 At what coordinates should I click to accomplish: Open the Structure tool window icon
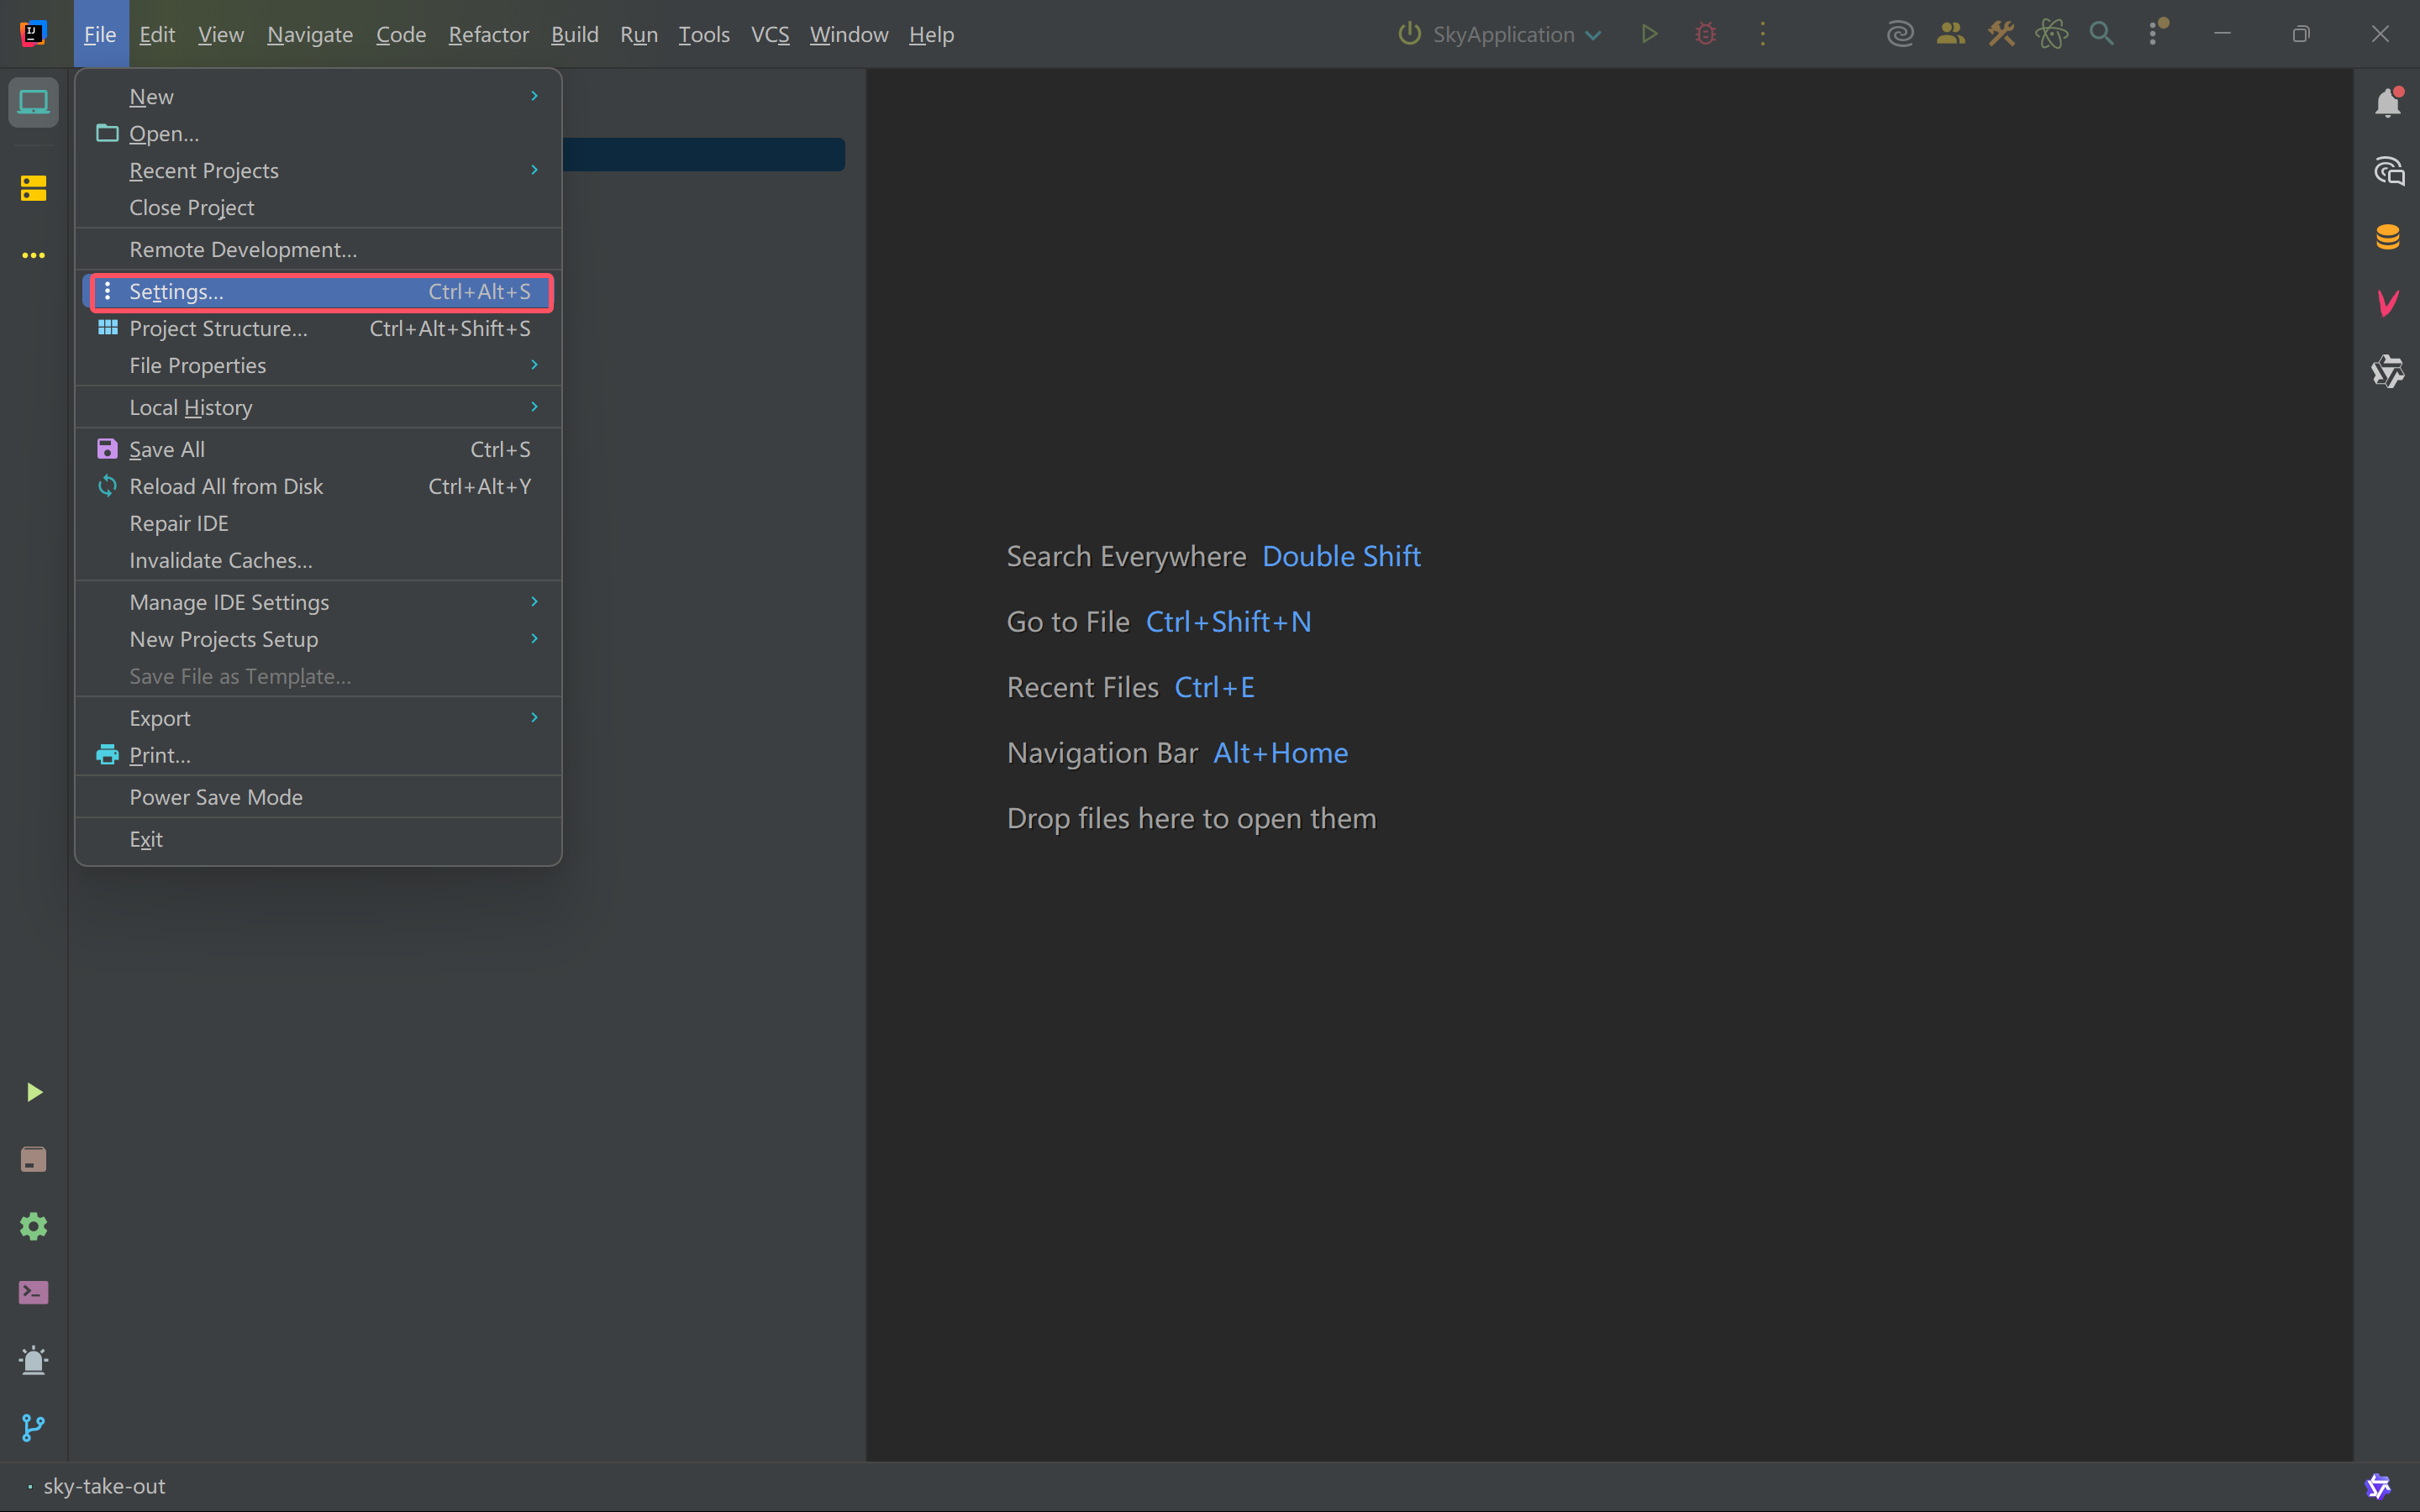[x=33, y=187]
